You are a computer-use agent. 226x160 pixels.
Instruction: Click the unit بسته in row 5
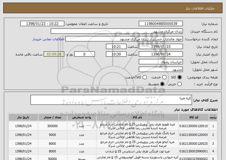(82, 159)
